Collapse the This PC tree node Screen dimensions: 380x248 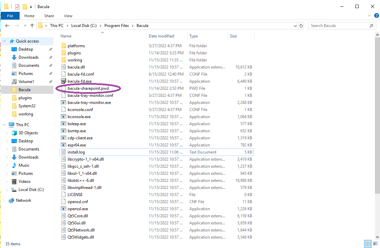4,125
